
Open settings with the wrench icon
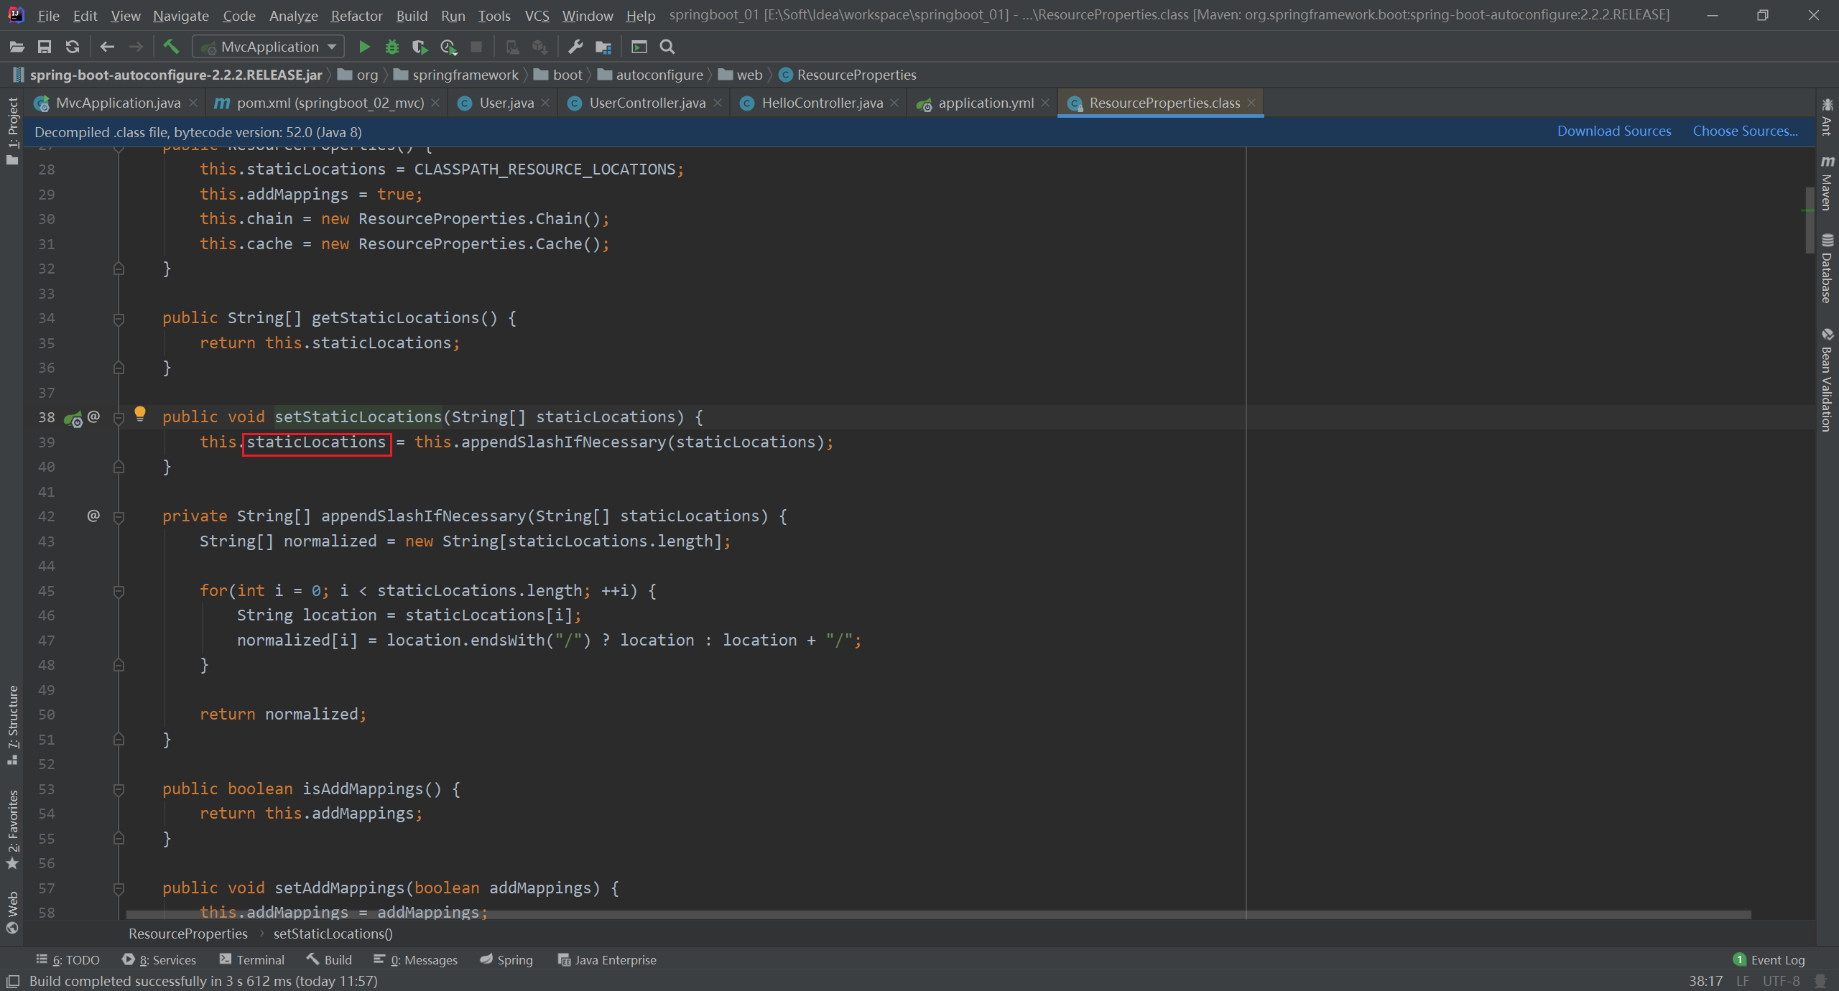[x=575, y=47]
